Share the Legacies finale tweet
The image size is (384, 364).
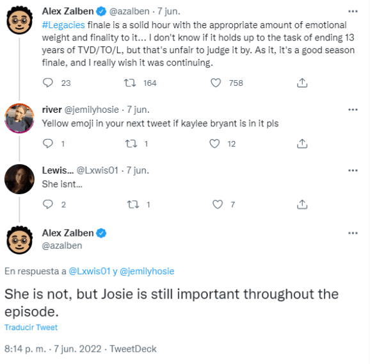pos(303,83)
